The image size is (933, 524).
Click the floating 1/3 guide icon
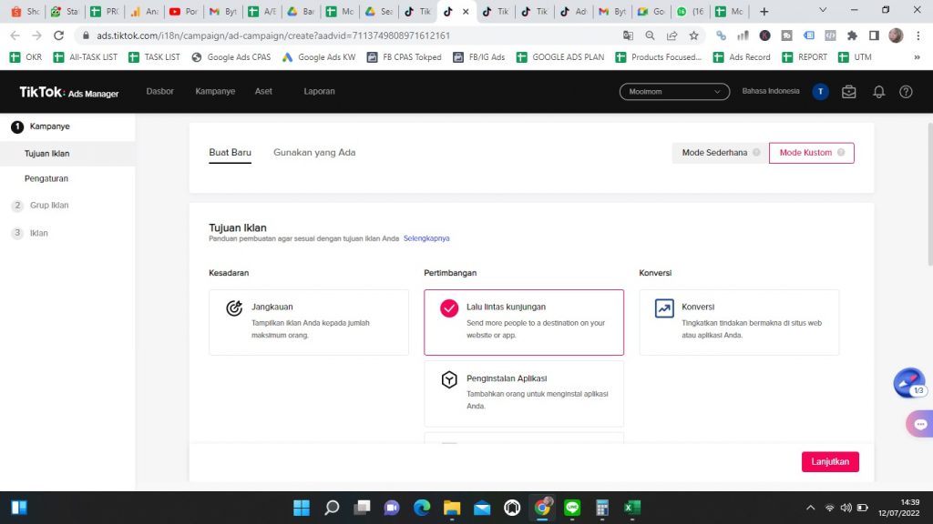click(x=909, y=383)
